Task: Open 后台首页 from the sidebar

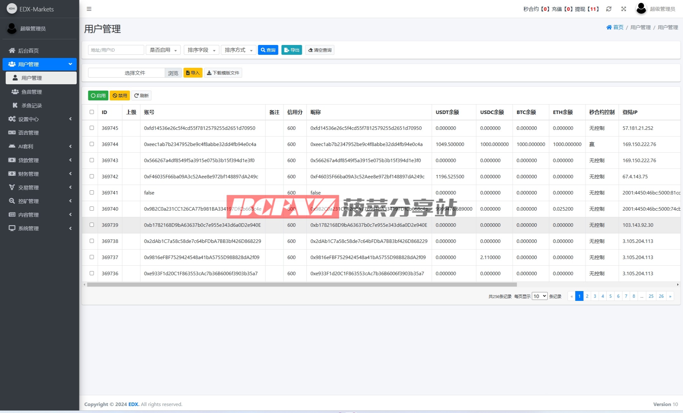Action: (28, 51)
